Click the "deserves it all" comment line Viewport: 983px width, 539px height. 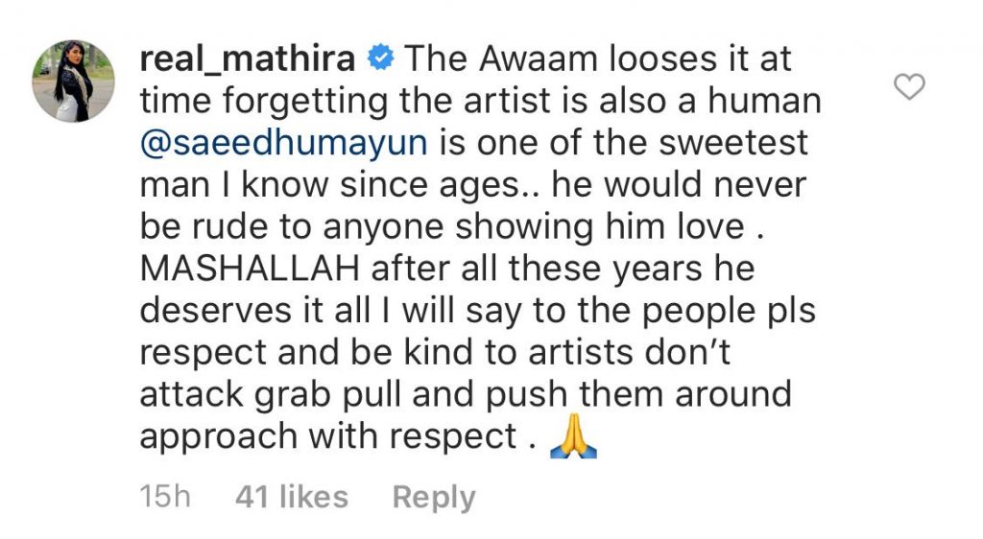(x=477, y=311)
